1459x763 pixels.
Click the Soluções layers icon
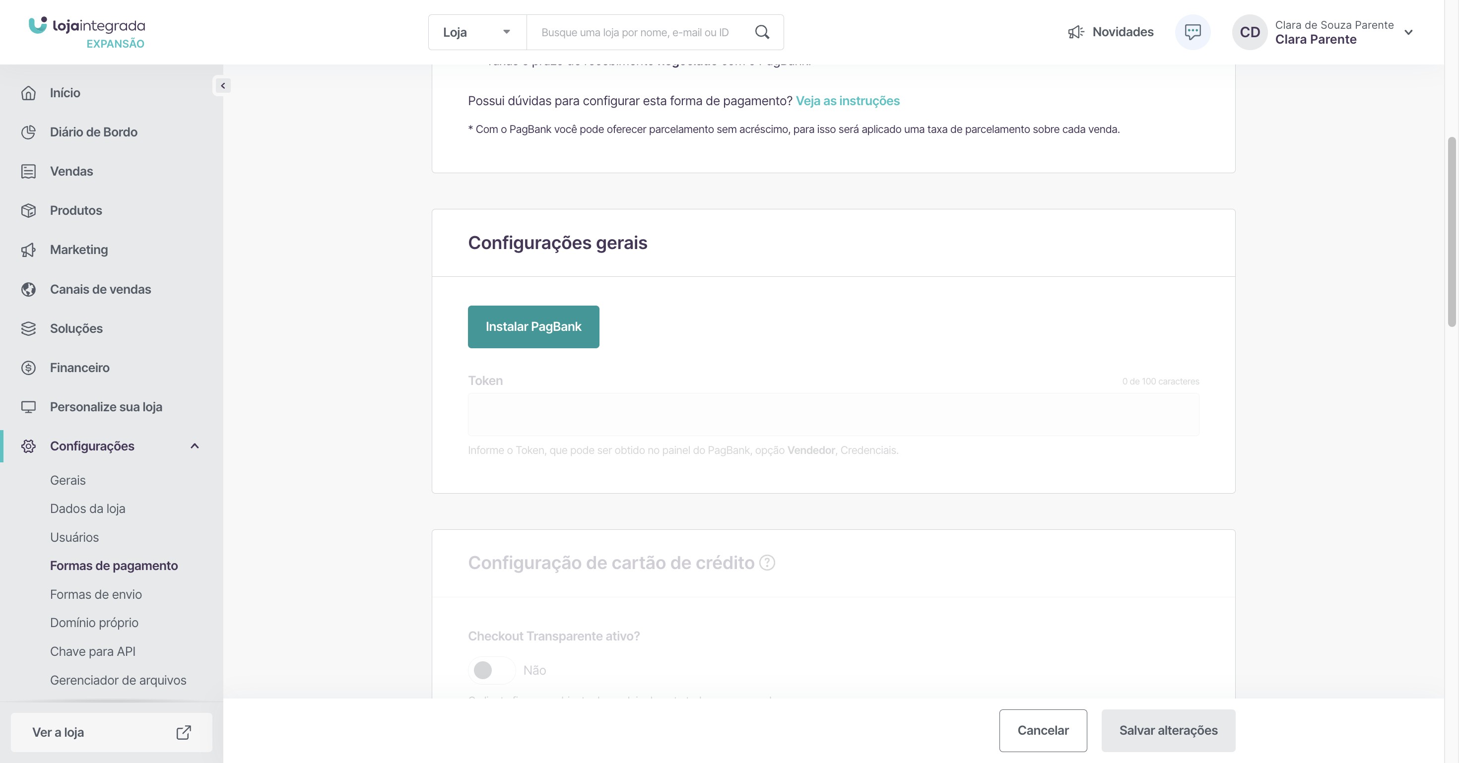[x=28, y=328]
